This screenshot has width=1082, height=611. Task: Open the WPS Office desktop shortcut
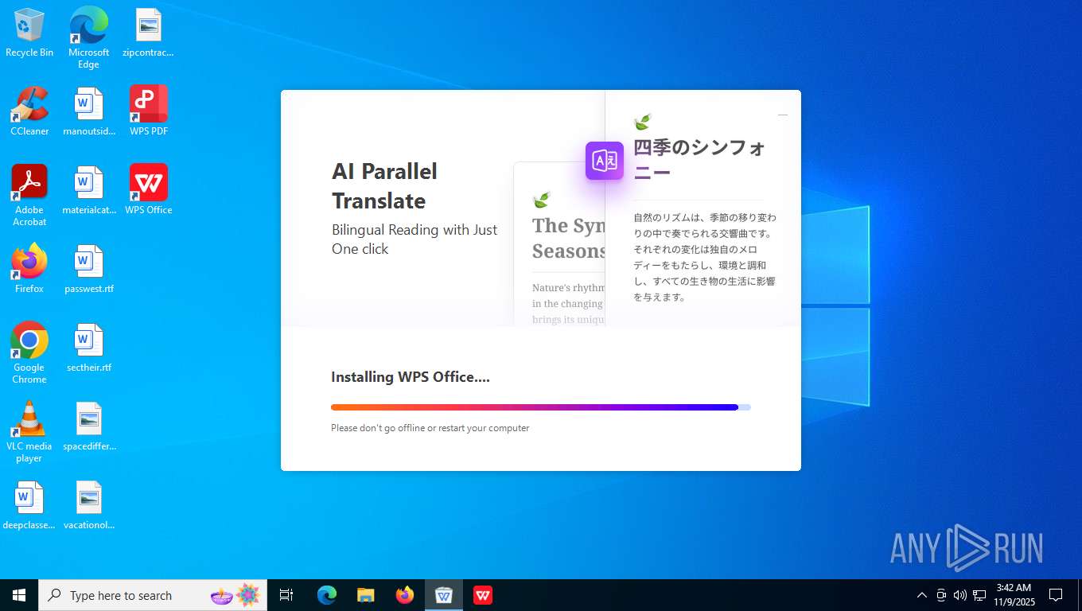[148, 190]
